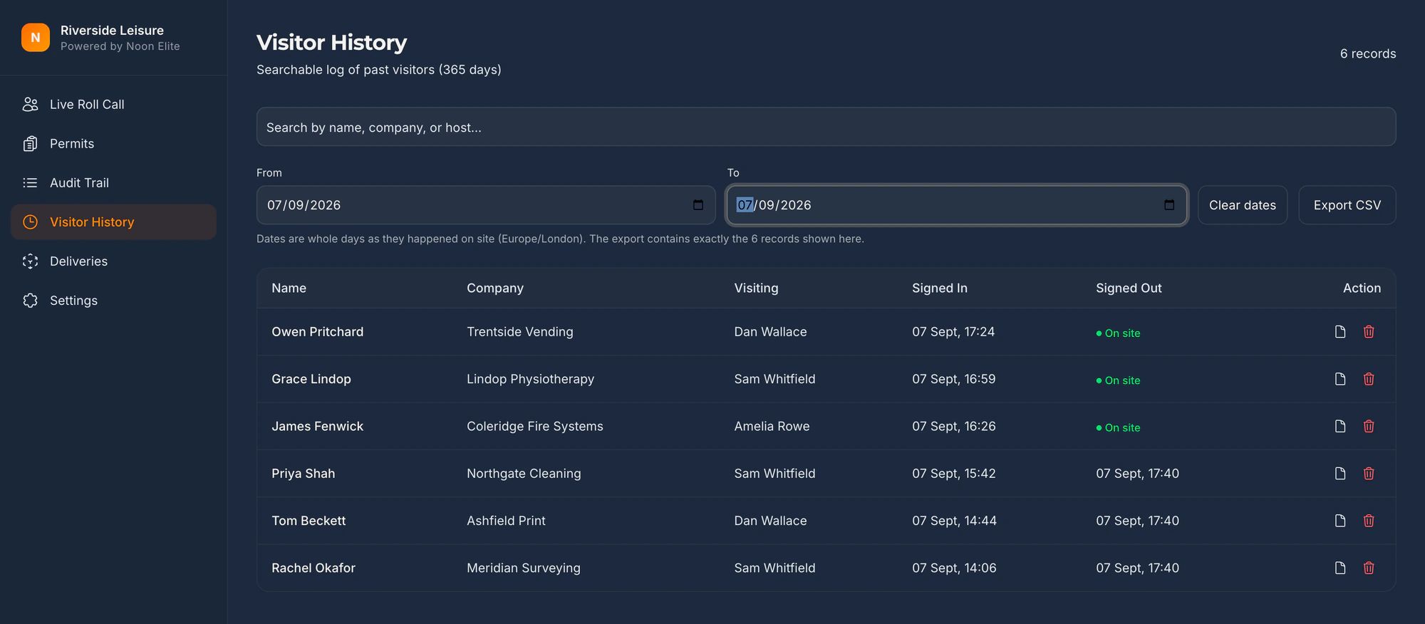
Task: Click the 07 Sept, 14:06 sign-in time
Action: click(x=954, y=568)
